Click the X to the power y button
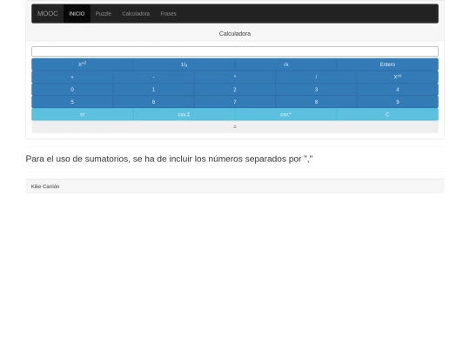Viewport: 470px width, 353px height. tap(398, 77)
